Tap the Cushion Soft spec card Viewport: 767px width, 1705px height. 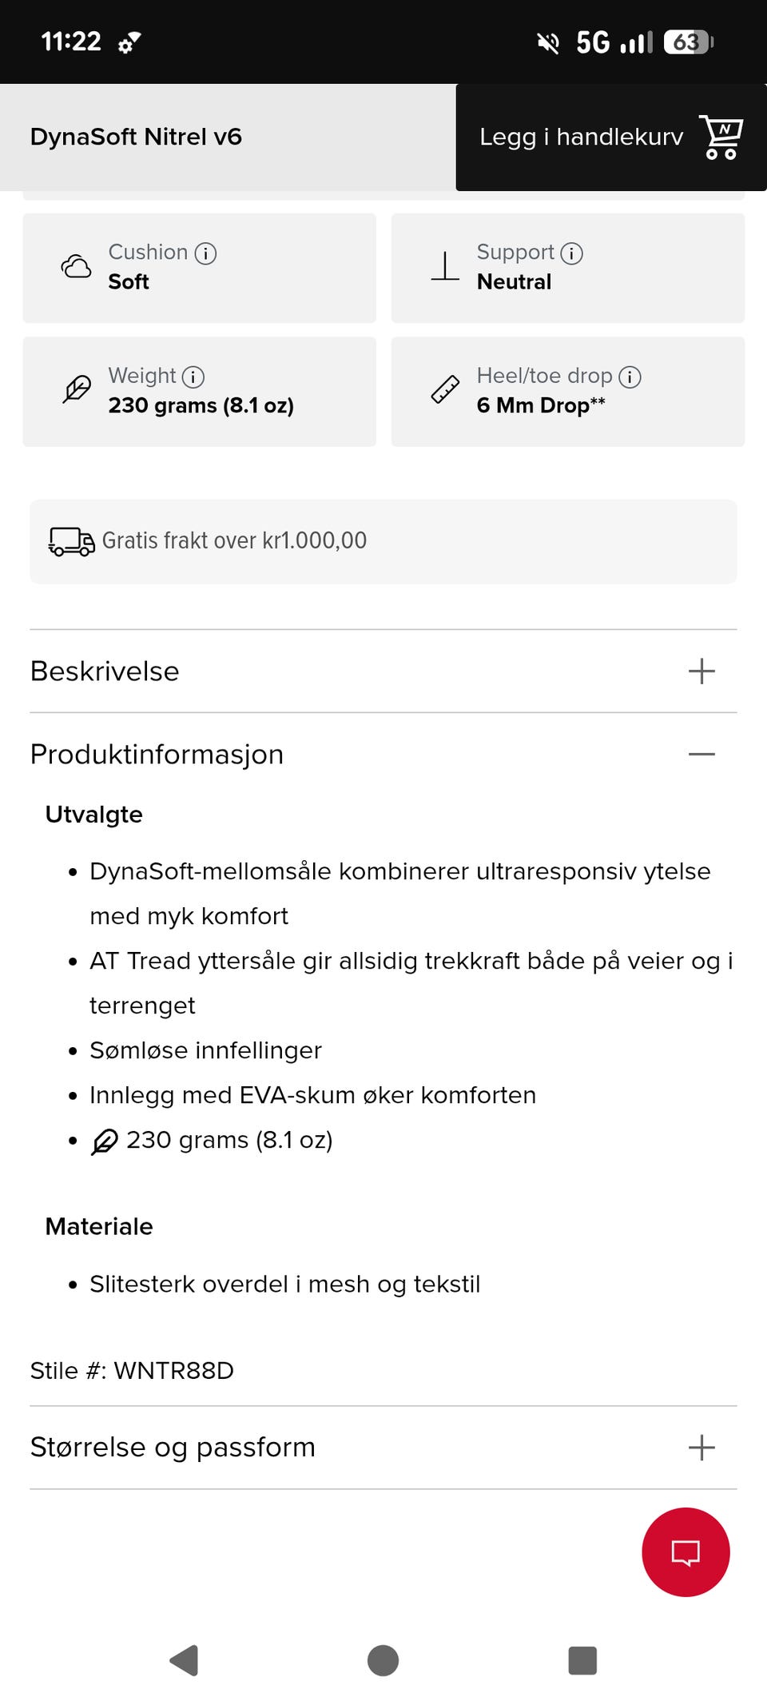point(200,268)
